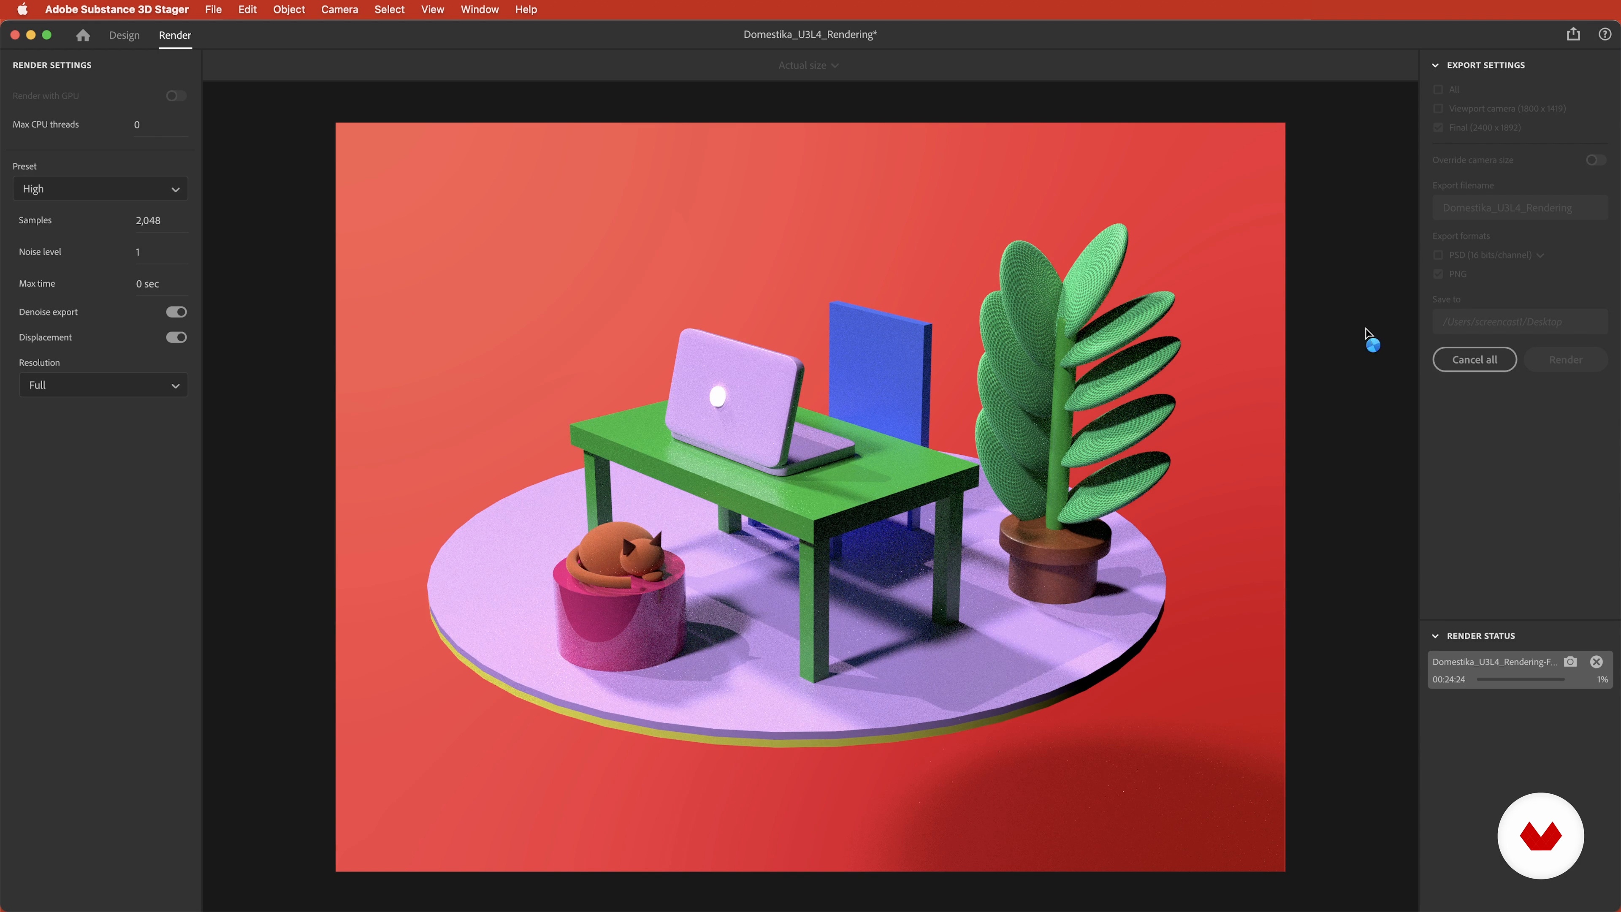Toggle Render with GPU switch
This screenshot has height=912, width=1621.
[x=176, y=96]
